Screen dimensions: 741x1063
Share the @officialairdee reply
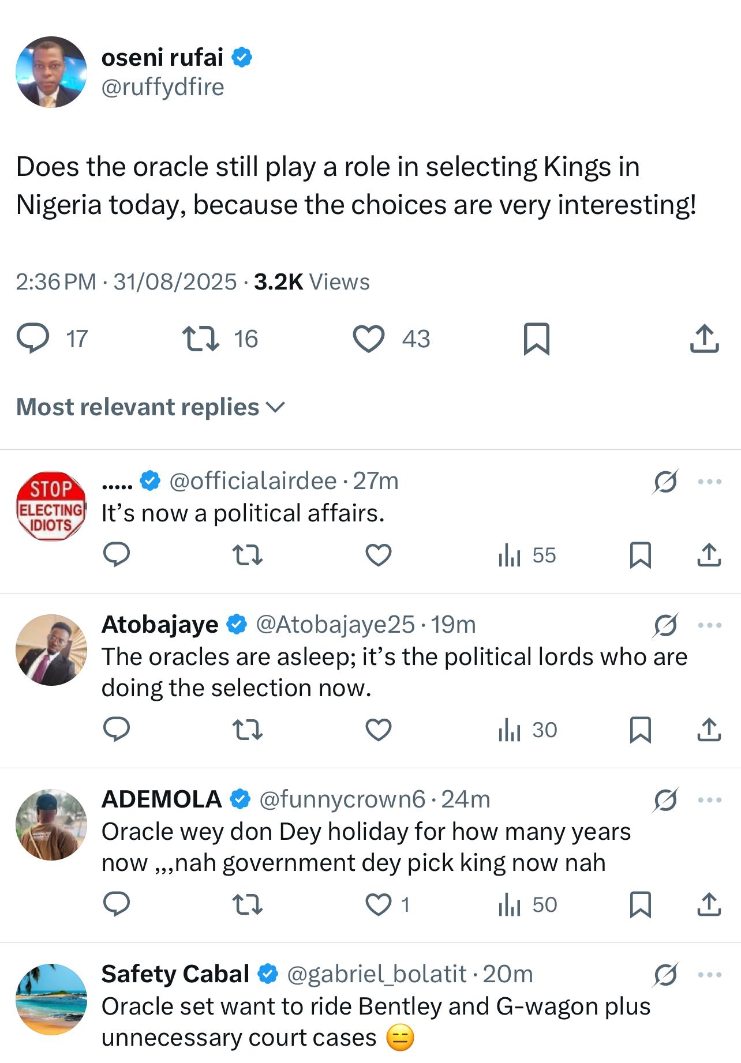(709, 555)
